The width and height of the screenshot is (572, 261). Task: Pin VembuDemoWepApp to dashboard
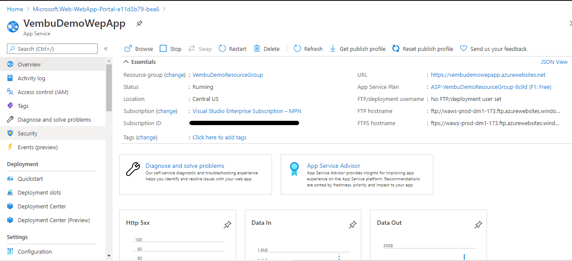pyautogui.click(x=139, y=24)
